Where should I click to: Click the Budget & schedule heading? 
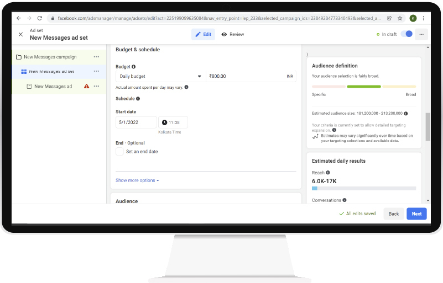coord(138,50)
